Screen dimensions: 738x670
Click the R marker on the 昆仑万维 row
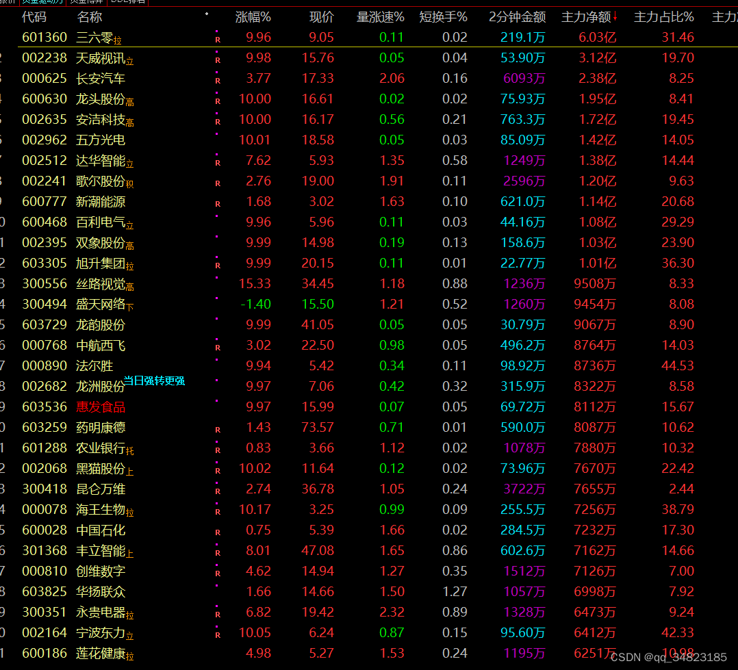pos(218,491)
